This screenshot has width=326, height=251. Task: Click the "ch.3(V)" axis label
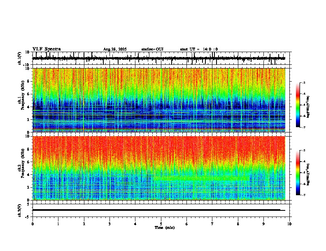(x=20, y=210)
